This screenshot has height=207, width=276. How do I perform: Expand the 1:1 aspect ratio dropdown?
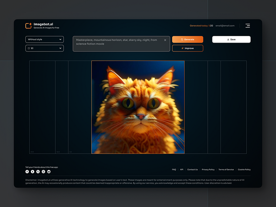tap(44, 48)
